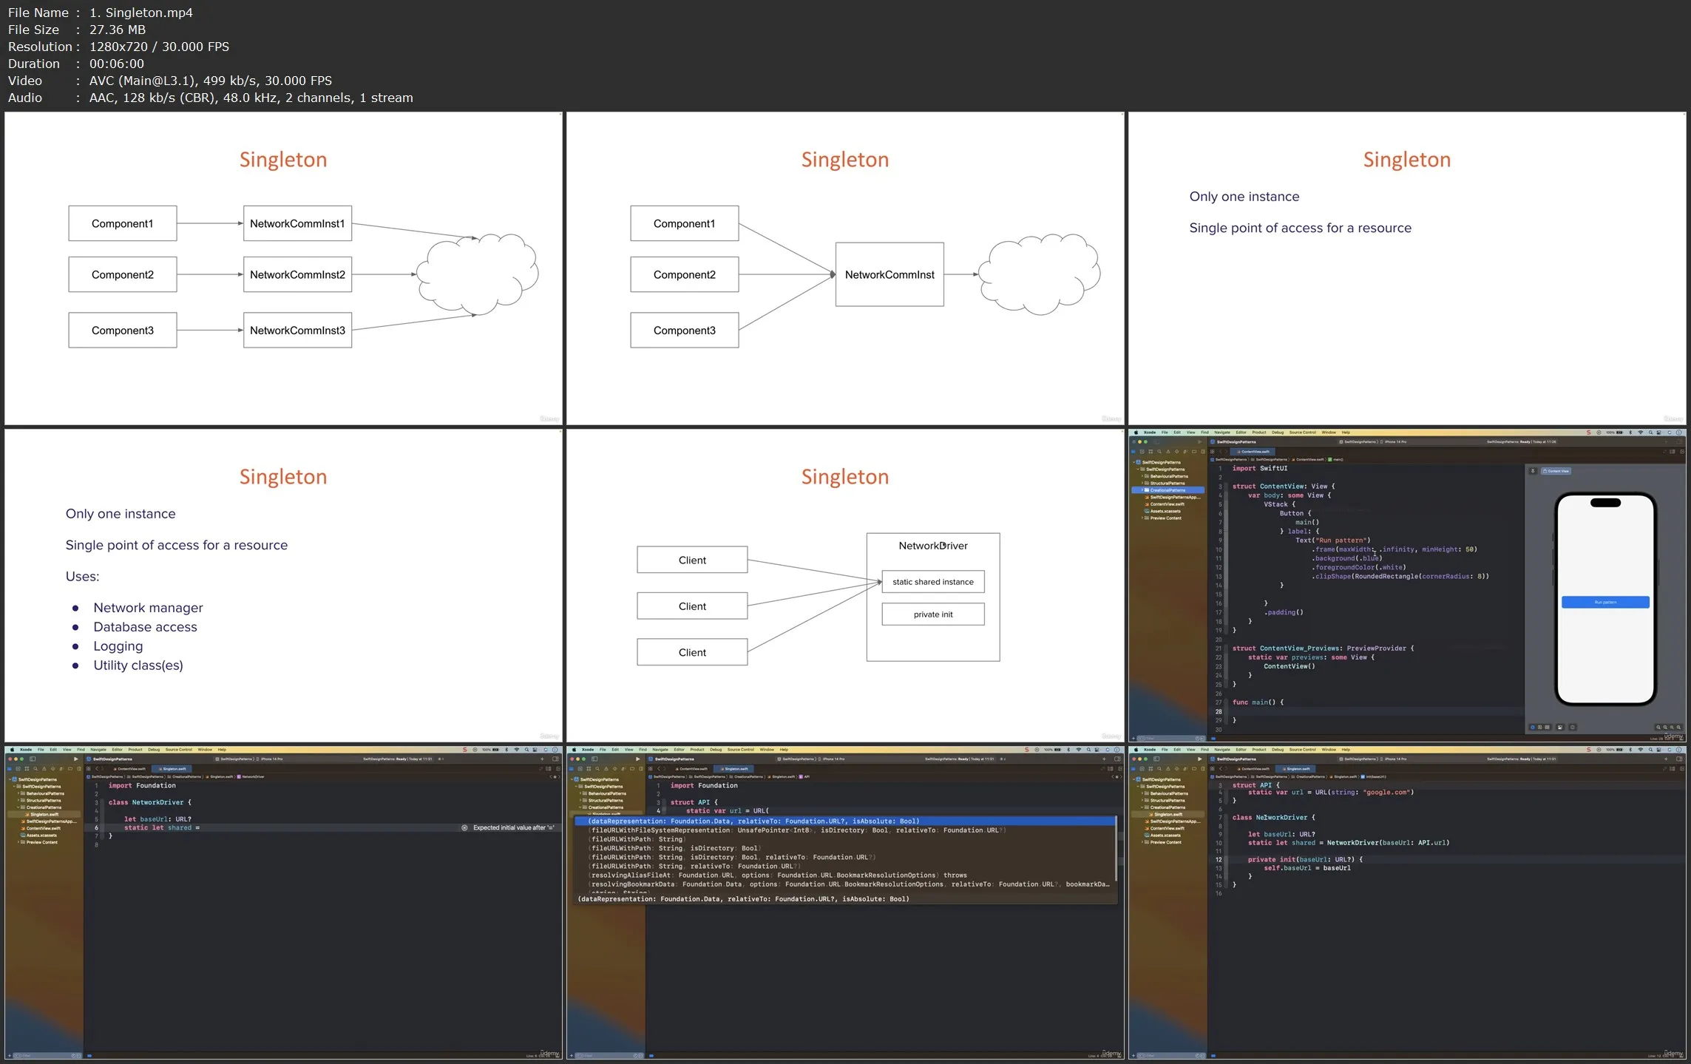Click 'static let shared =' line in error frame
This screenshot has height=1064, width=1691.
162,828
